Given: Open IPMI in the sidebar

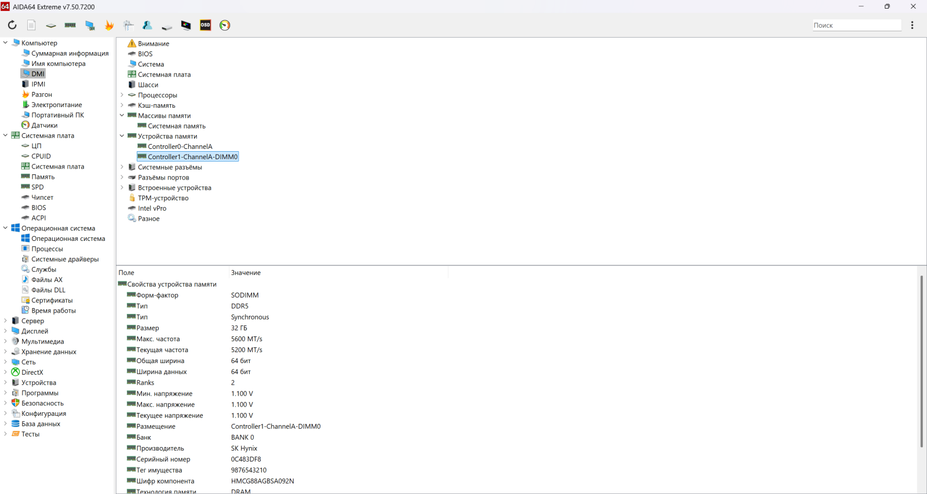Looking at the screenshot, I should click(x=38, y=84).
